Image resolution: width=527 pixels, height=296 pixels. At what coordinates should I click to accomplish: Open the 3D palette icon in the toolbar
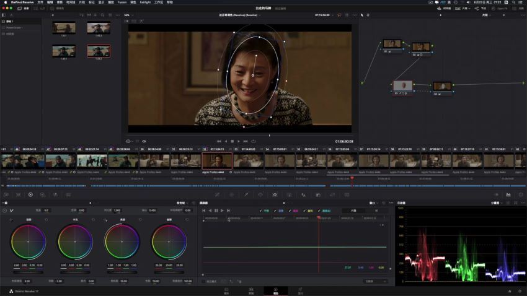point(347,194)
